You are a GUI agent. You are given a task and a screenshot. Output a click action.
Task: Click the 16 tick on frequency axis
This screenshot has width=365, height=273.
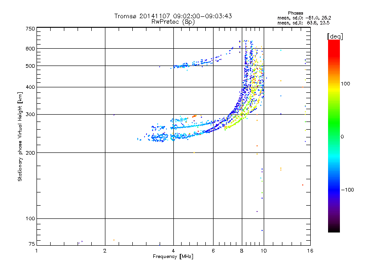309,251
